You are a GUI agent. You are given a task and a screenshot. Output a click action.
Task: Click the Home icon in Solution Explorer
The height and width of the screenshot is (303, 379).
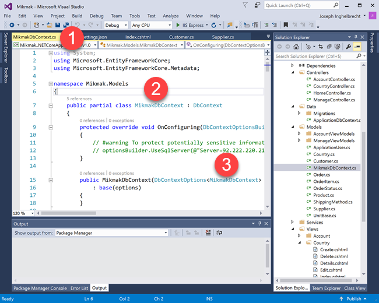tap(296, 47)
